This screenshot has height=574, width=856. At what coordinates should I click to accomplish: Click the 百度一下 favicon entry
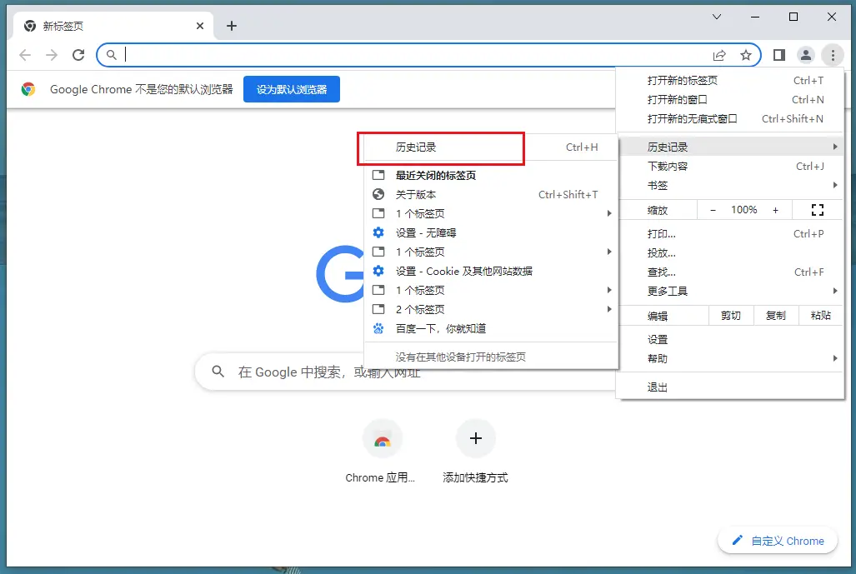tap(378, 328)
